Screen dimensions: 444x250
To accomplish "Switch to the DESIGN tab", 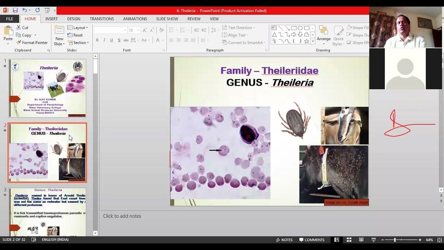I will click(74, 19).
